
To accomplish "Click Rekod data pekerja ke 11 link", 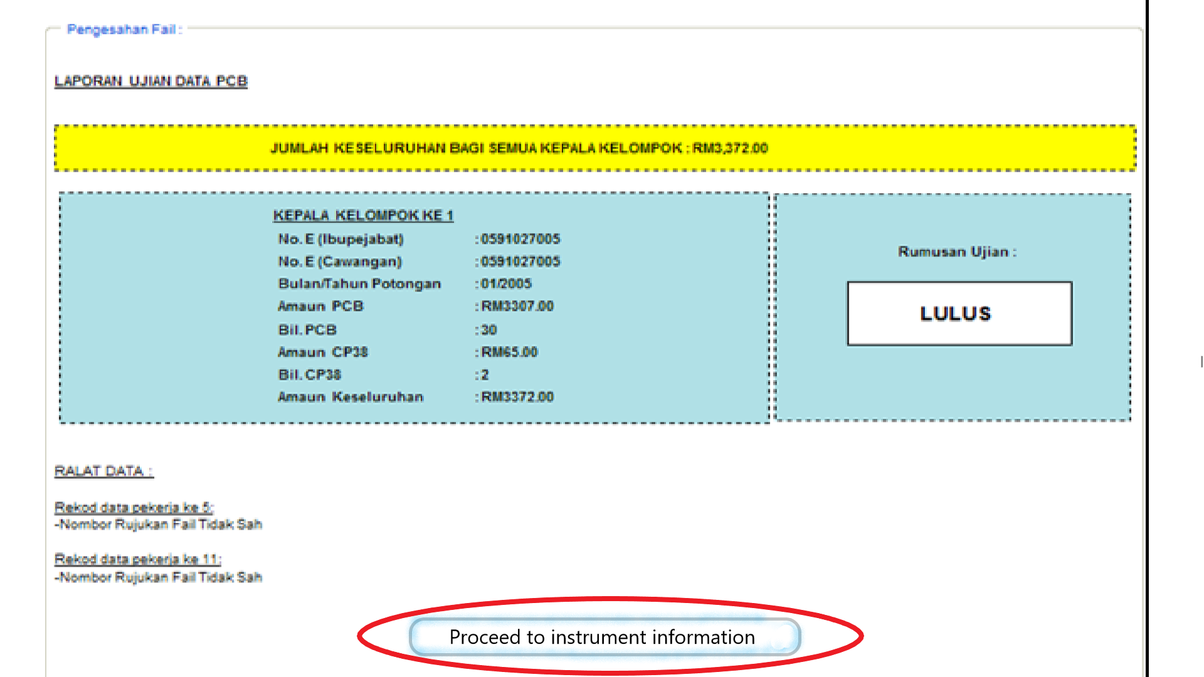I will coord(137,559).
